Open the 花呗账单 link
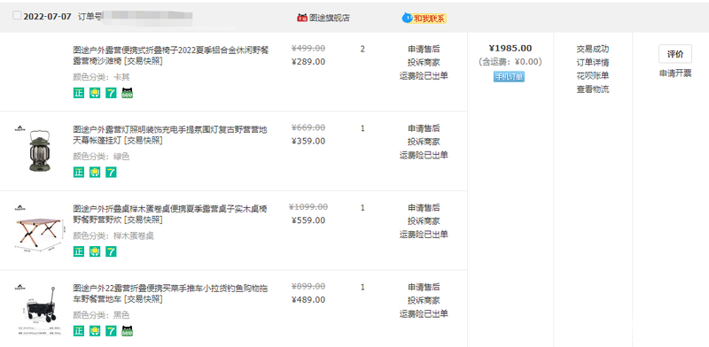This screenshot has height=347, width=709. tap(592, 76)
